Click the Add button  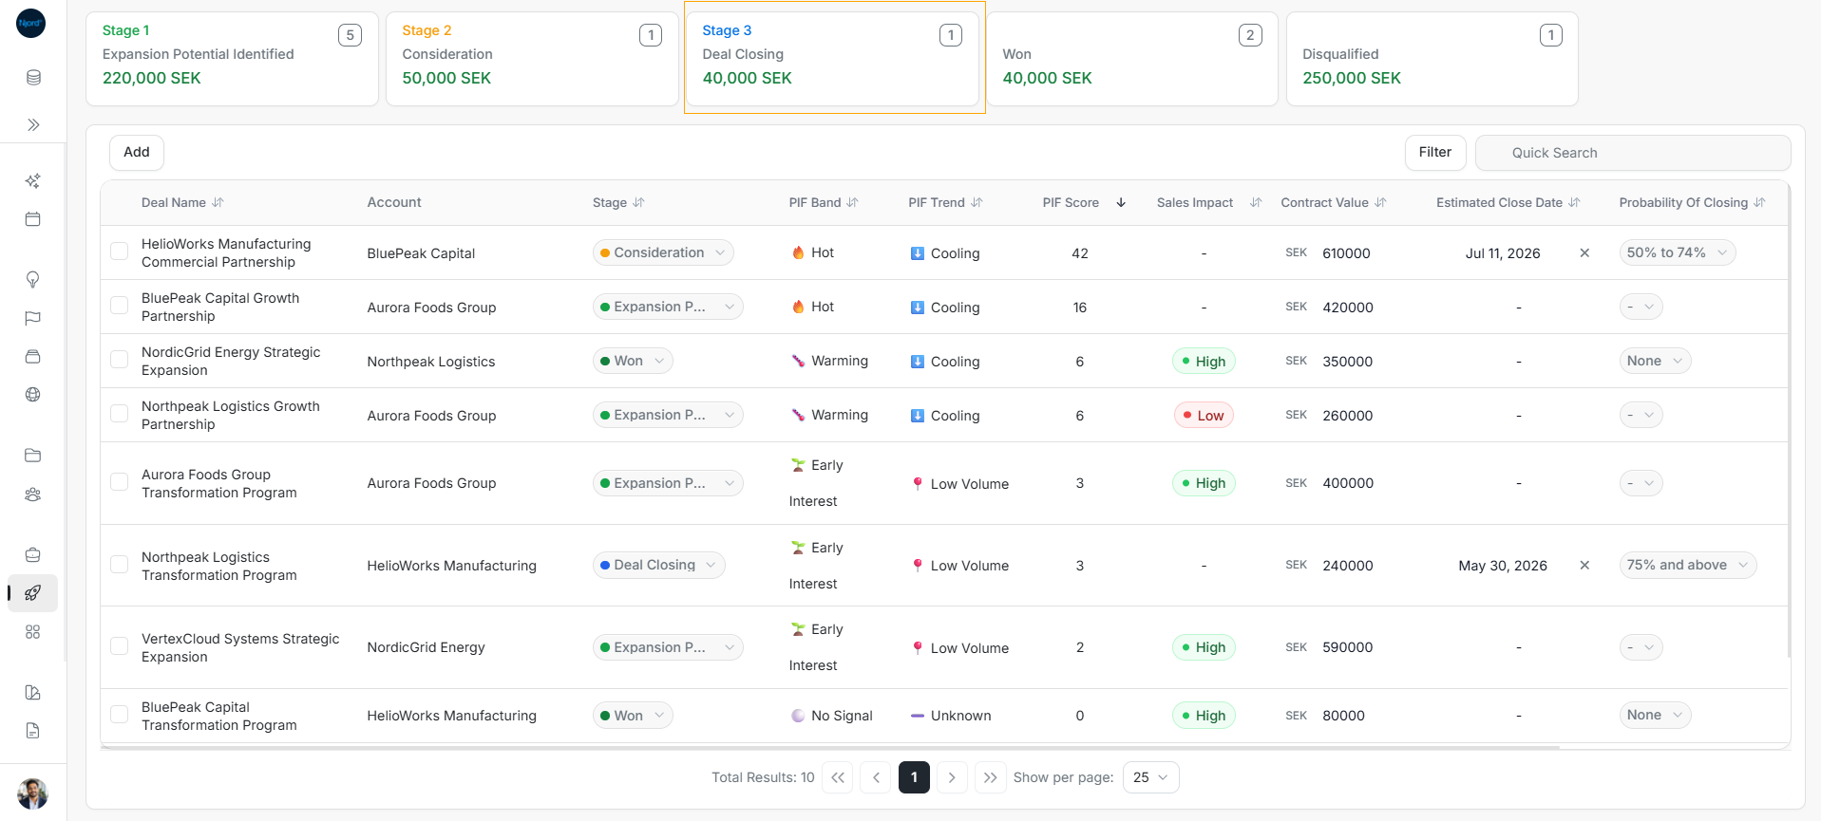pyautogui.click(x=137, y=152)
